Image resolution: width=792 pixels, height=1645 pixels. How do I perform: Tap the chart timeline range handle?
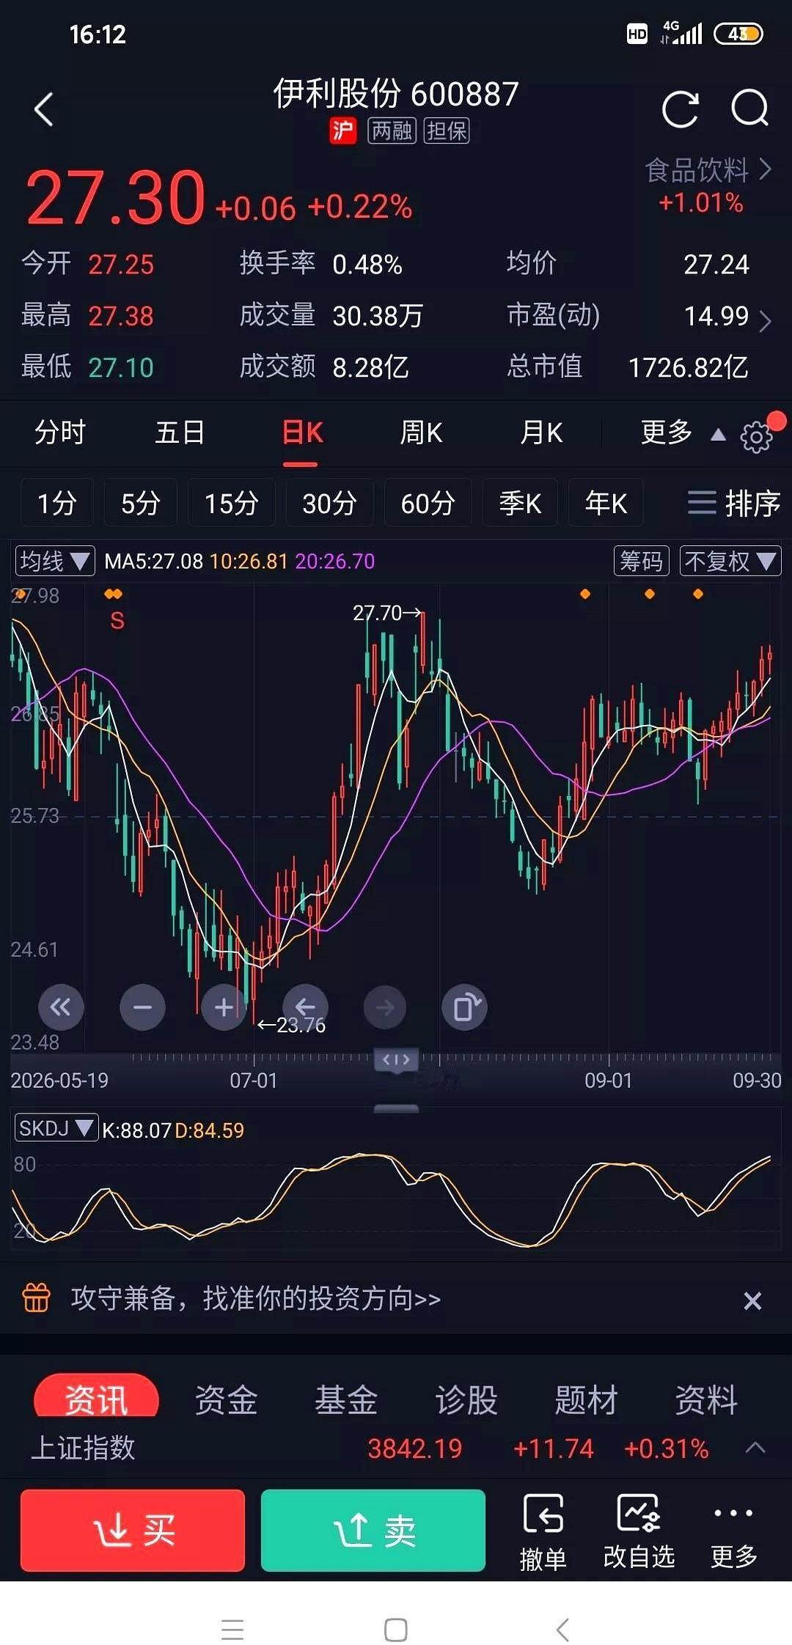click(396, 1059)
